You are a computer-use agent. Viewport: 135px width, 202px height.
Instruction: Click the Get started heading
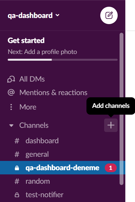click(26, 40)
